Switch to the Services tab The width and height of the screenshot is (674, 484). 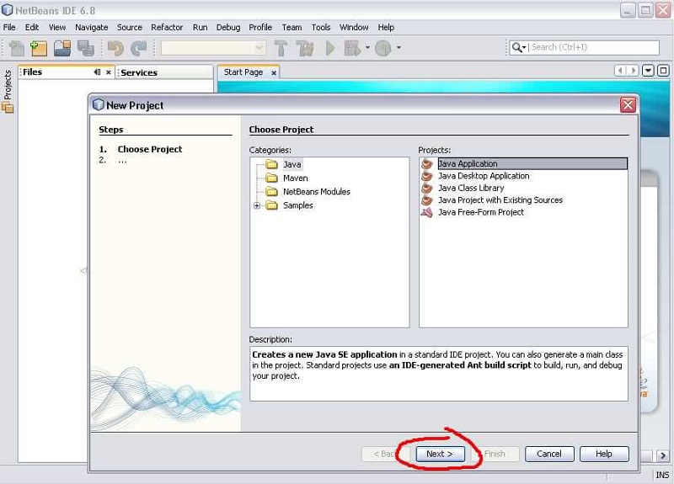pyautogui.click(x=139, y=72)
